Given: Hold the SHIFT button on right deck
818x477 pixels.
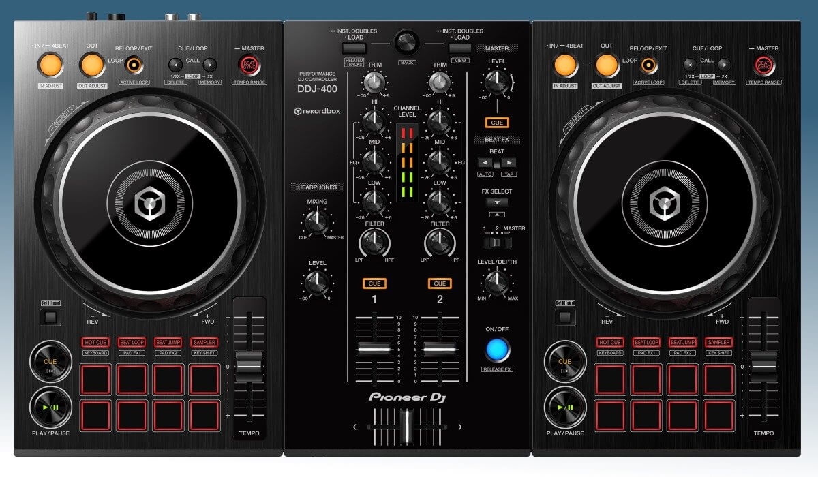Looking at the screenshot, I should pyautogui.click(x=564, y=317).
